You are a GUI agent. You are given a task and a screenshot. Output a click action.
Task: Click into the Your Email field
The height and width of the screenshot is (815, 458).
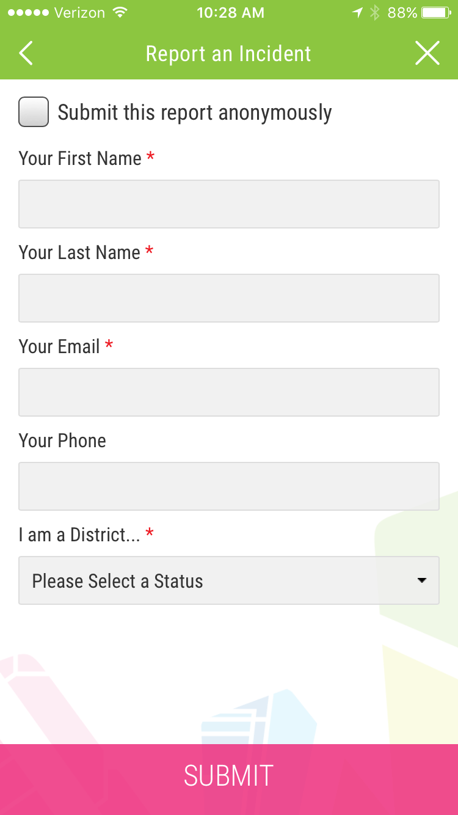point(228,392)
